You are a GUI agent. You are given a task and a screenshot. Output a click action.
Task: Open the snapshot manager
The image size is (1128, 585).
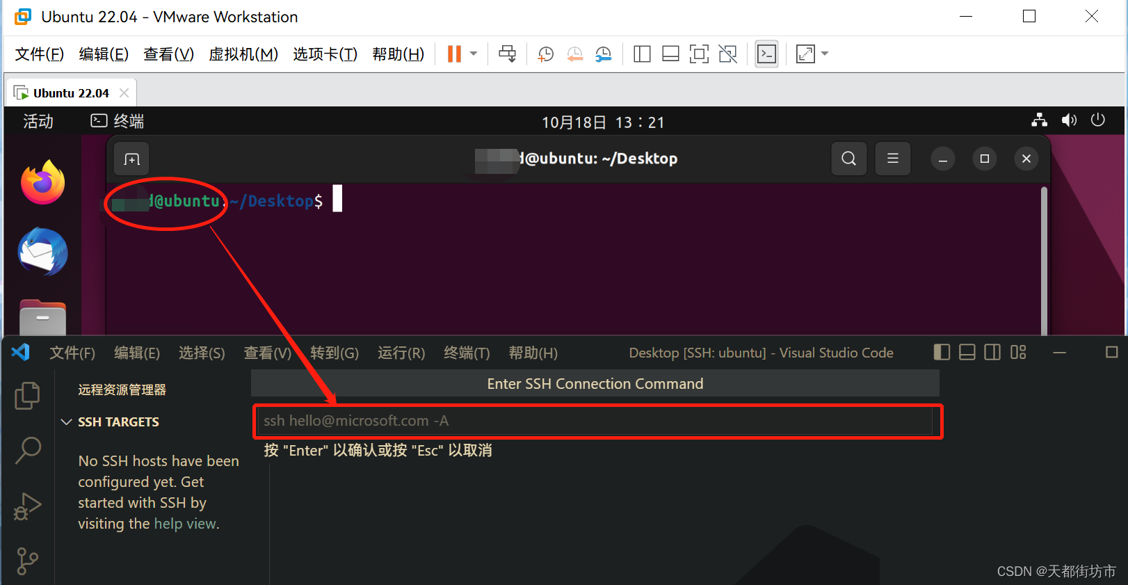(x=604, y=54)
